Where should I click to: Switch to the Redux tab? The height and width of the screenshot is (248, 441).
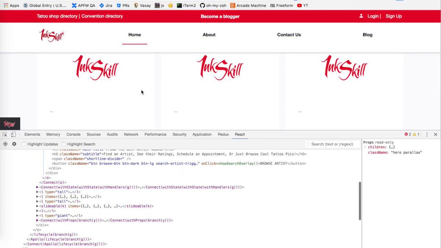pyautogui.click(x=223, y=134)
